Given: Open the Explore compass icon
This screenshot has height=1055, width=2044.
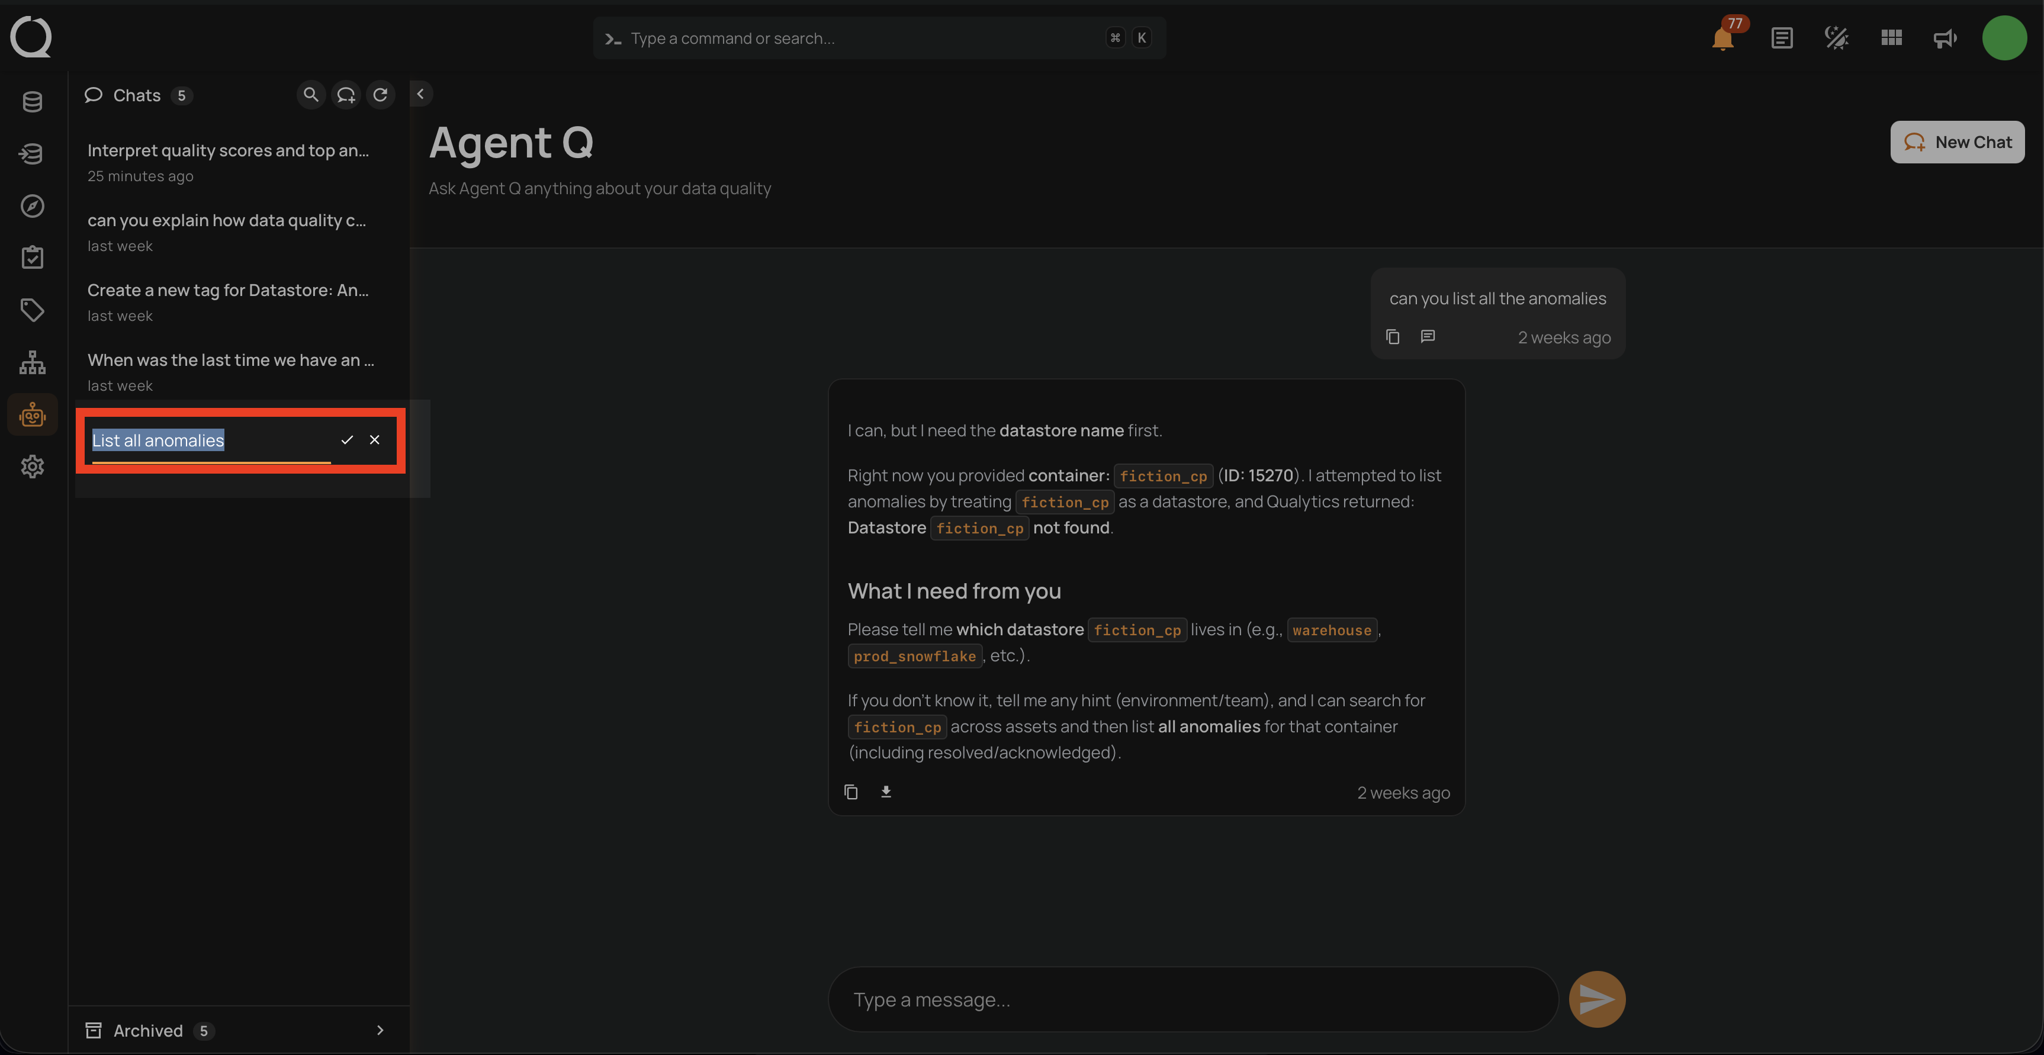Looking at the screenshot, I should tap(33, 206).
